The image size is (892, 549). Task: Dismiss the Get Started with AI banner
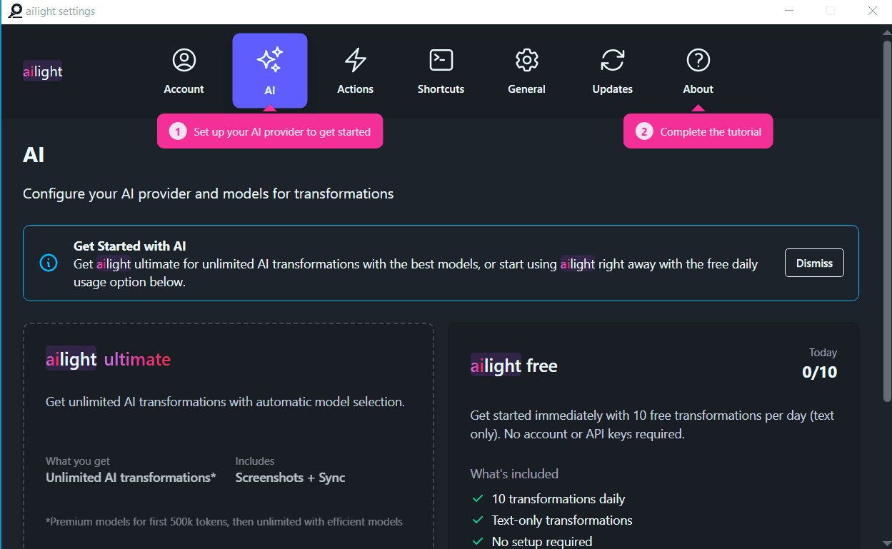pos(814,263)
